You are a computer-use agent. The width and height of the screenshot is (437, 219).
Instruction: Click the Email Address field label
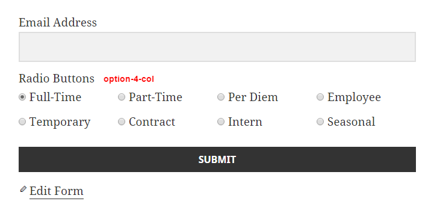coord(58,22)
